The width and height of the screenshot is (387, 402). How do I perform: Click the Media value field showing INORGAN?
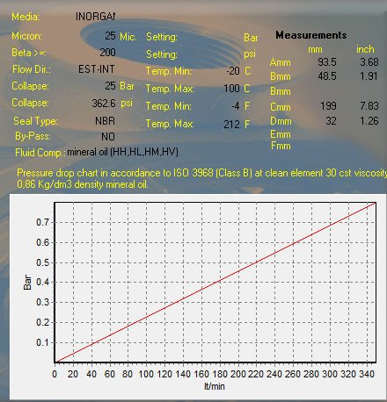click(95, 17)
